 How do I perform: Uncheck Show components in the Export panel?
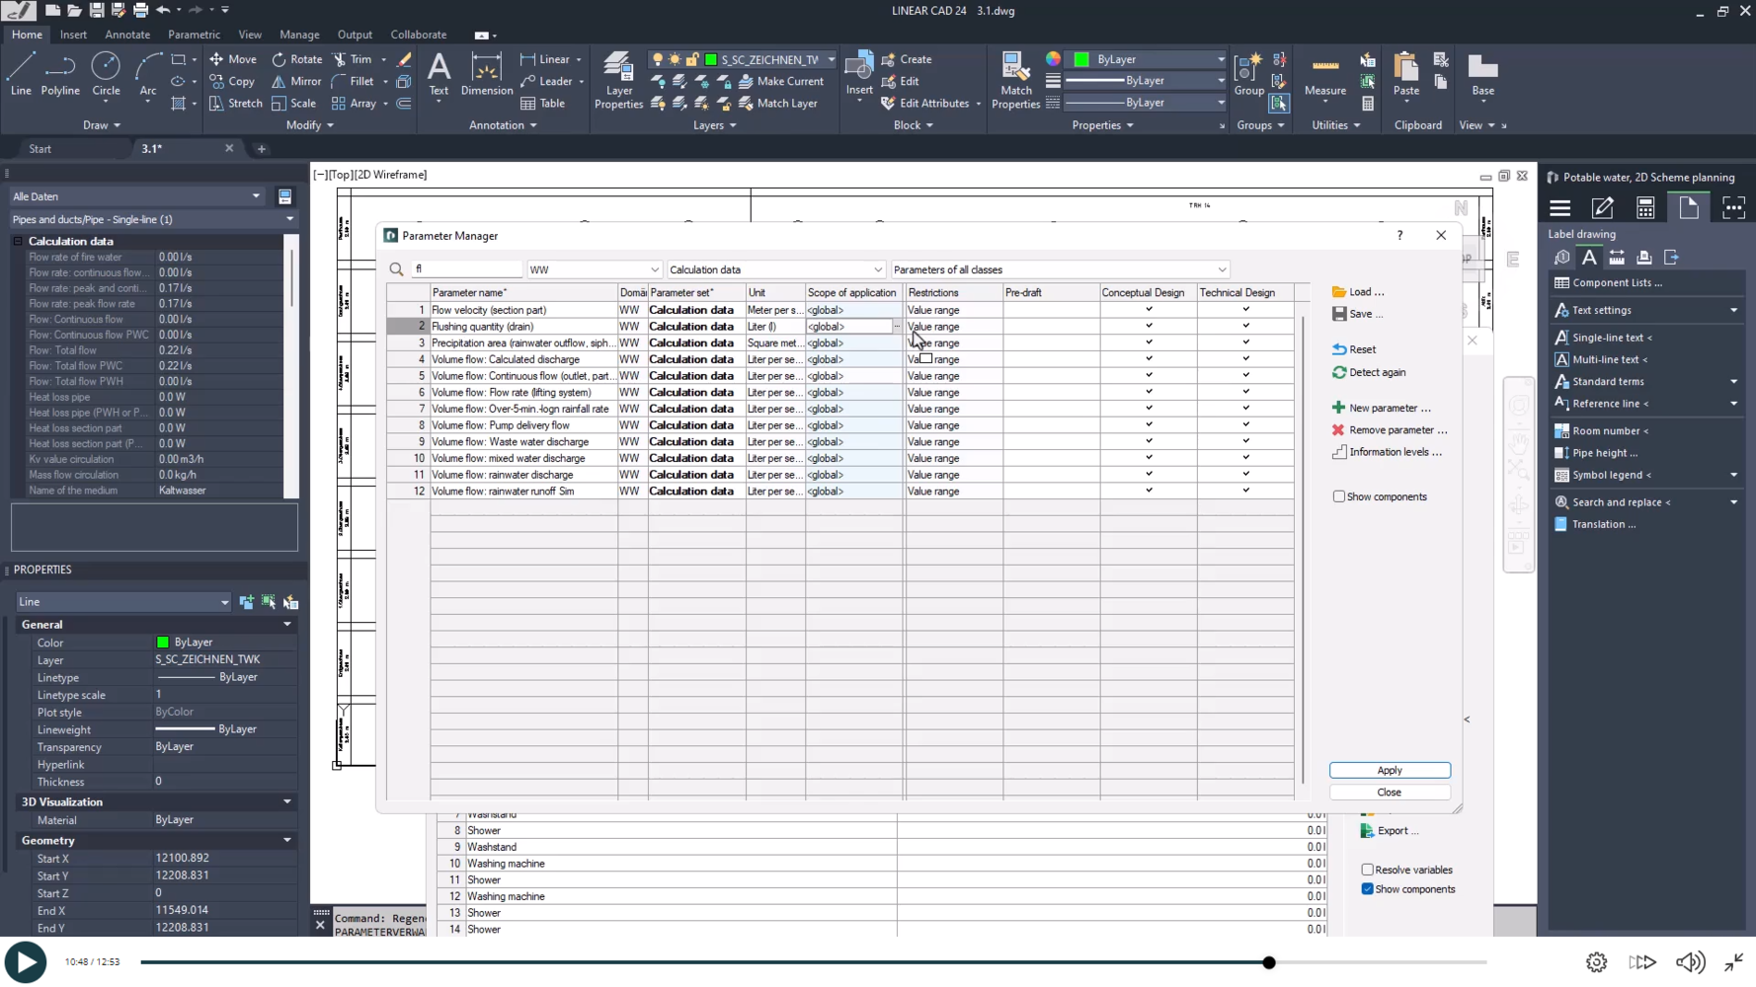coord(1368,888)
